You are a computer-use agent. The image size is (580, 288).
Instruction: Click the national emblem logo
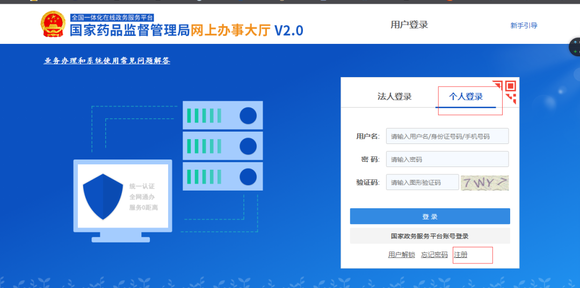coord(53,24)
